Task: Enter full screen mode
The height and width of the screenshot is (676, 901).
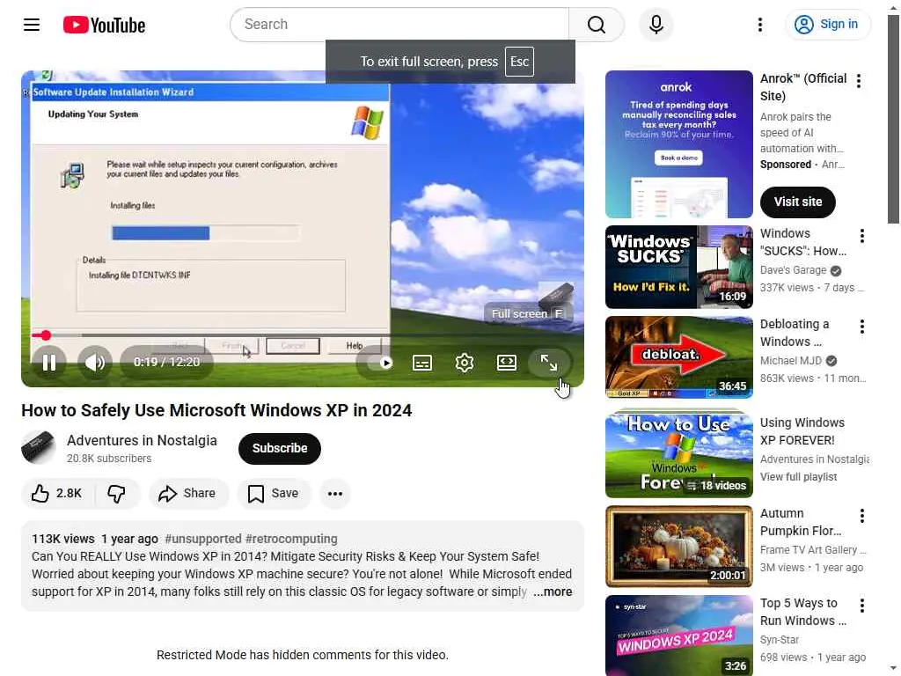Action: coord(549,363)
